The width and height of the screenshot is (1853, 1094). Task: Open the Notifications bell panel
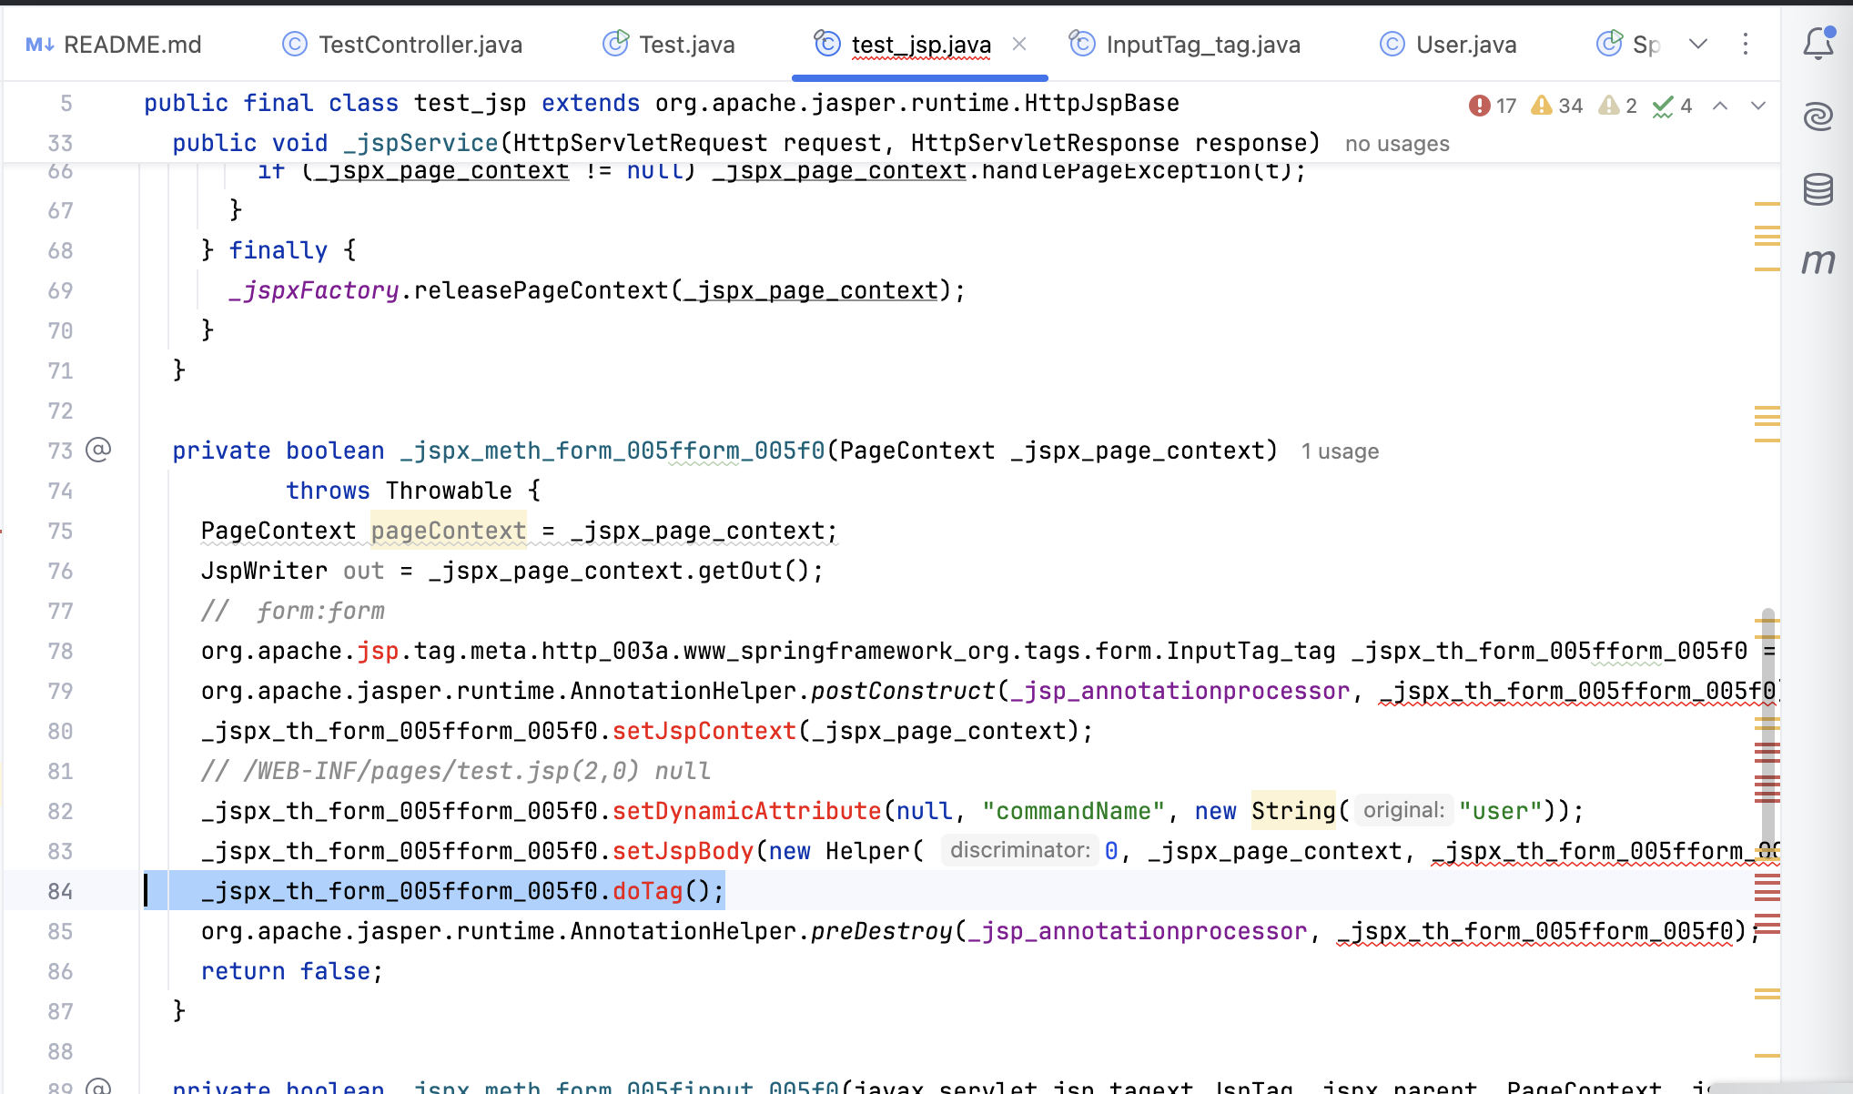click(1818, 43)
